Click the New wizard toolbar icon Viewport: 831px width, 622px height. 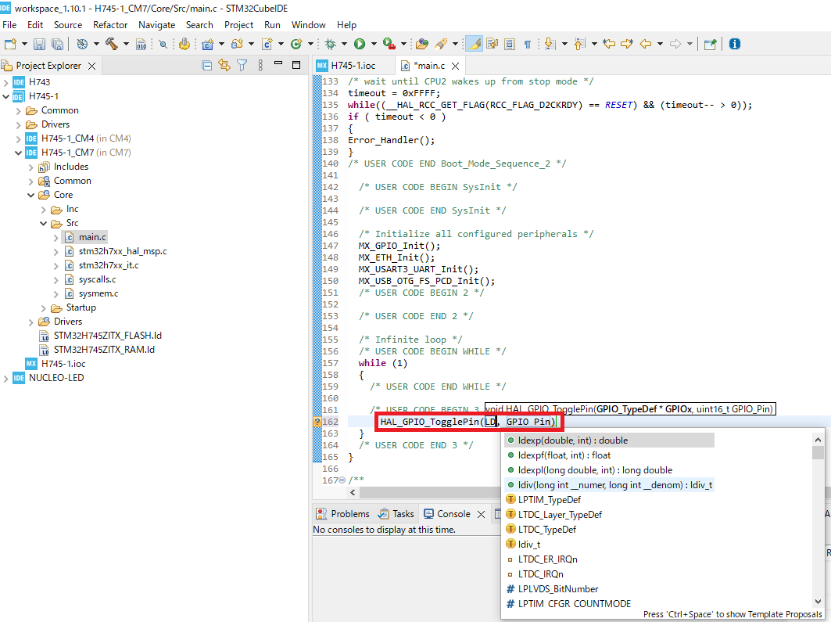(9, 44)
